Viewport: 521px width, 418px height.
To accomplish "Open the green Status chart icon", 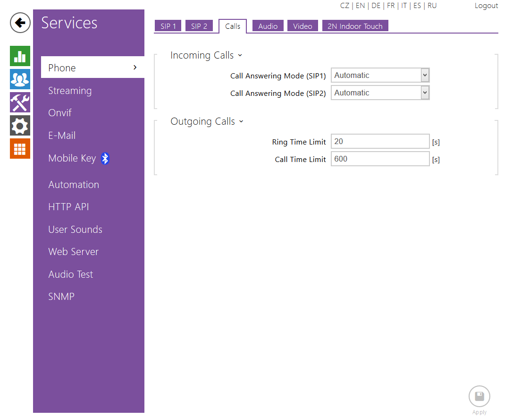I will [x=20, y=56].
